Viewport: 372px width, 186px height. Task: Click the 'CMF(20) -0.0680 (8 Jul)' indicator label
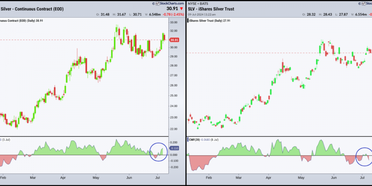(x=204, y=140)
